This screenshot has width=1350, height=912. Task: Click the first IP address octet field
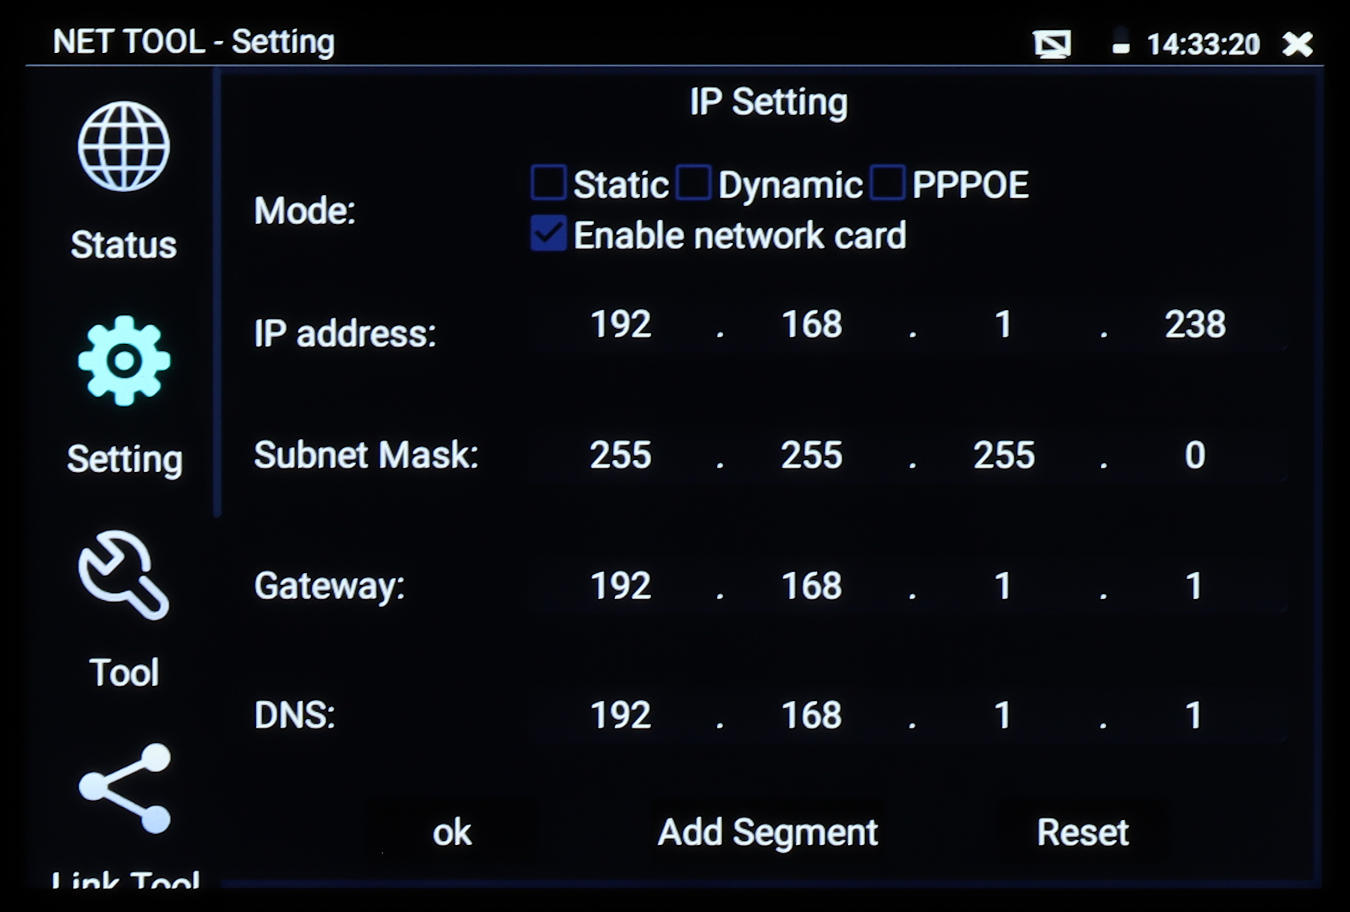tap(620, 324)
